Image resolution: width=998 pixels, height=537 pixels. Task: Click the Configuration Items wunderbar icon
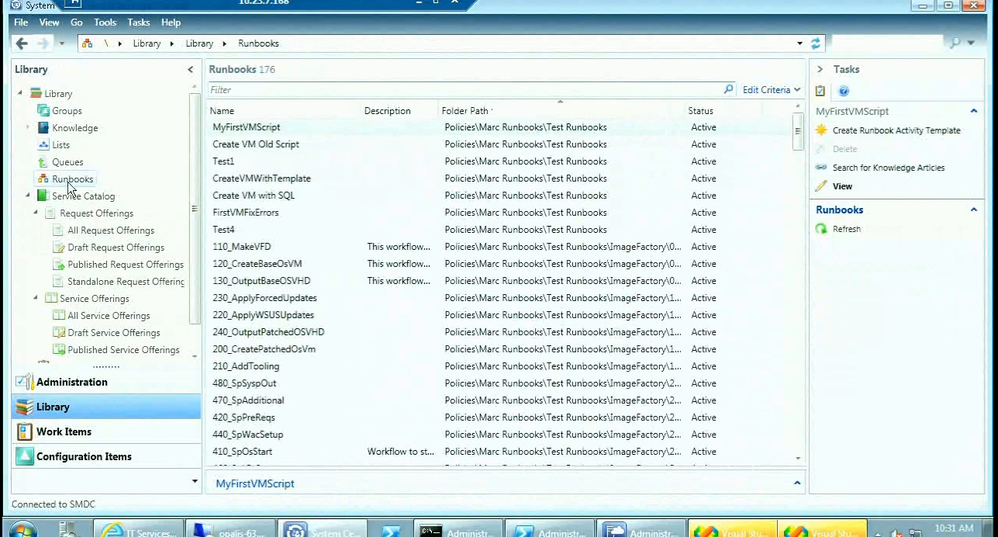(x=25, y=456)
